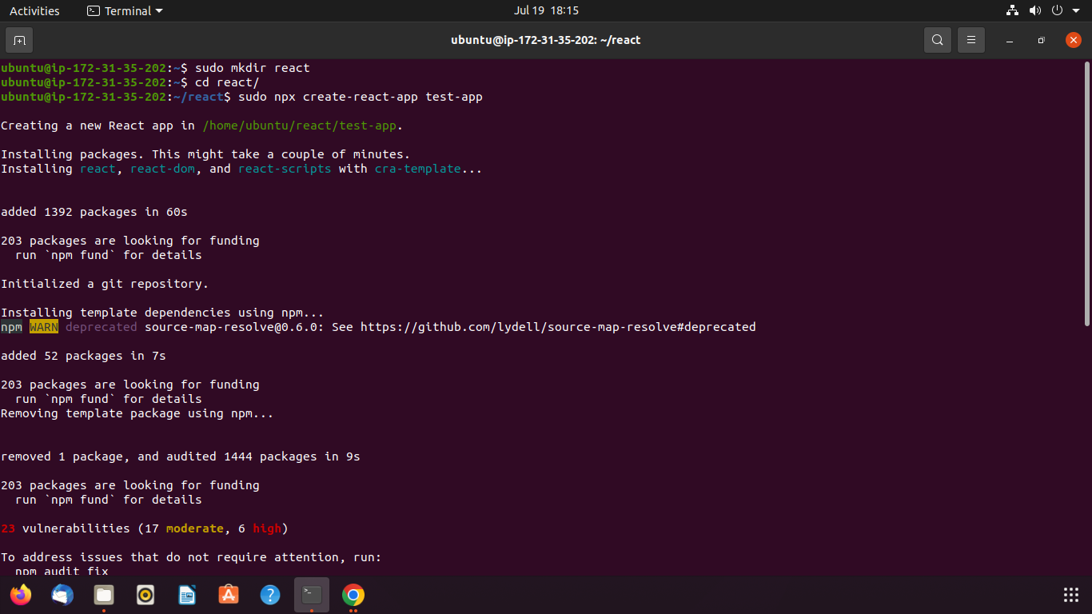The height and width of the screenshot is (614, 1092).
Task: Open the Terminal app menu dropdown
Action: coord(125,10)
